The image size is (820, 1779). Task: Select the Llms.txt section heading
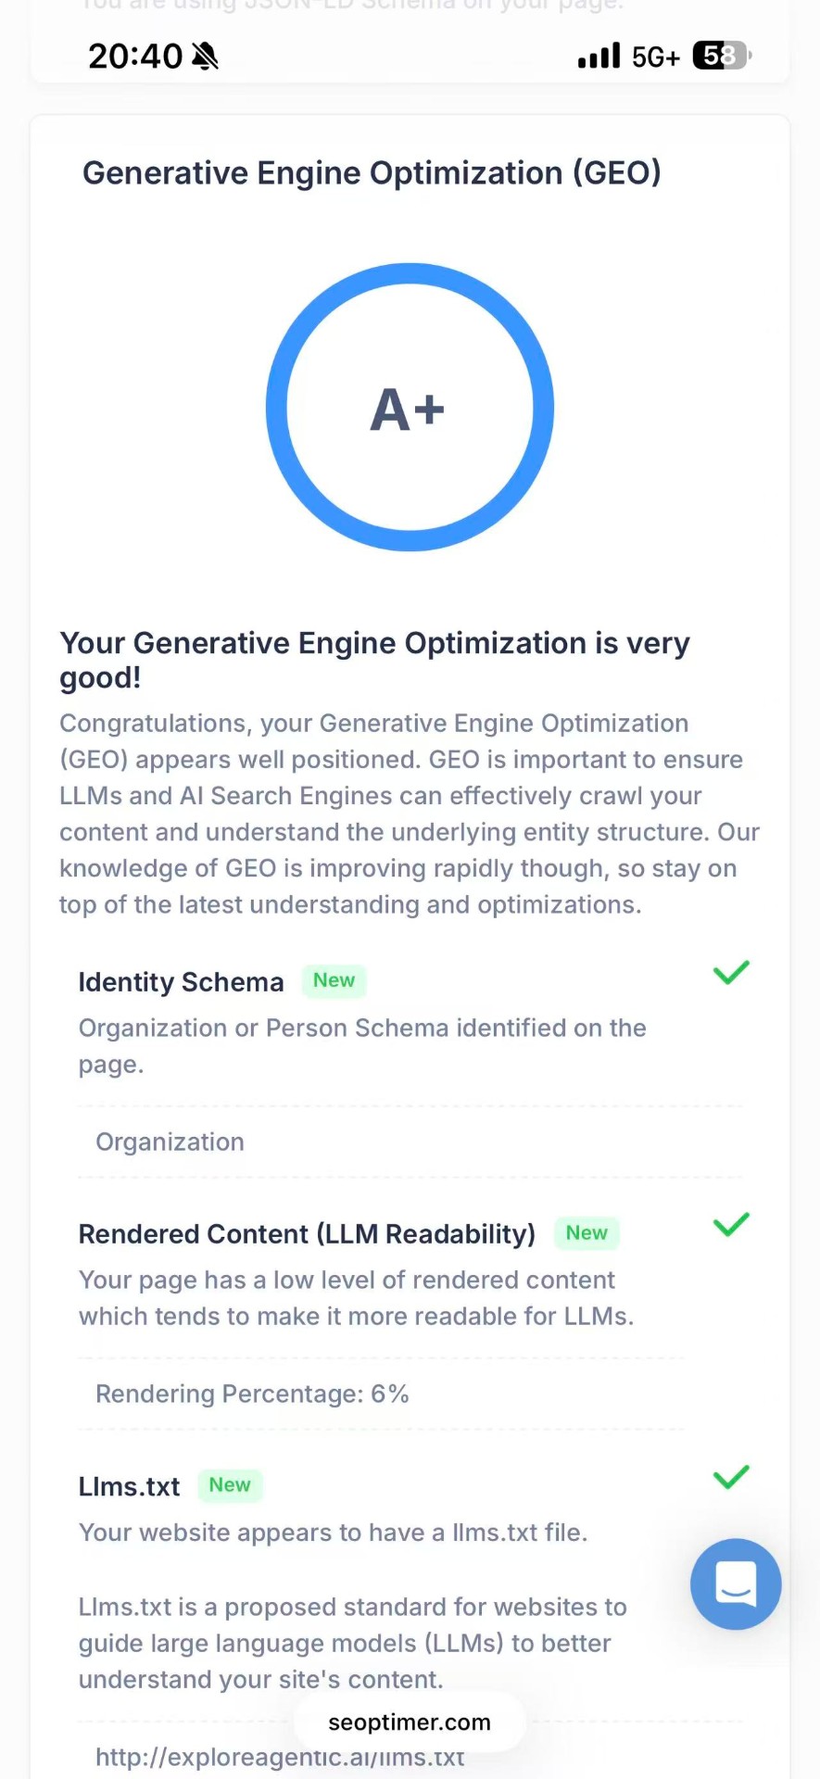click(x=129, y=1486)
